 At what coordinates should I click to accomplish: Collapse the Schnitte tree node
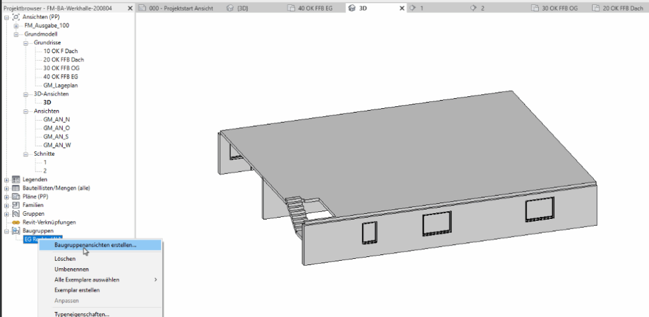pos(26,154)
